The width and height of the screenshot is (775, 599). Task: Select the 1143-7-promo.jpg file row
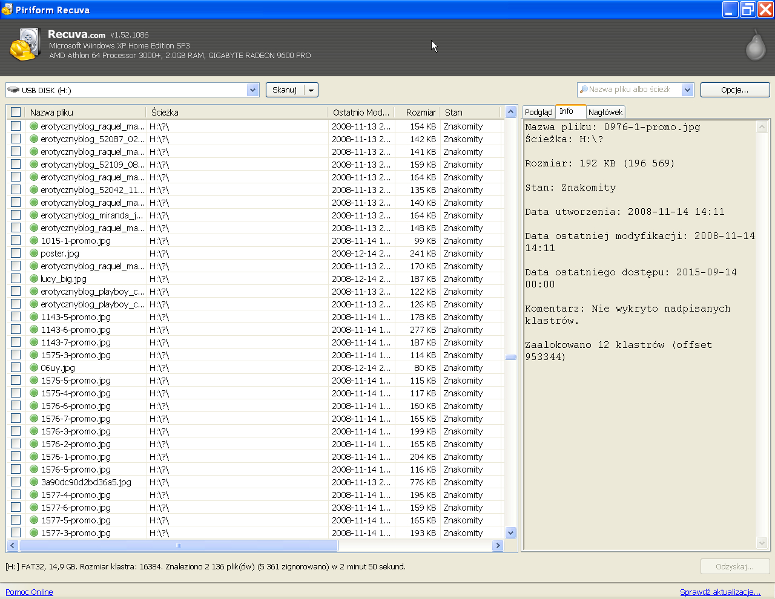pos(255,342)
